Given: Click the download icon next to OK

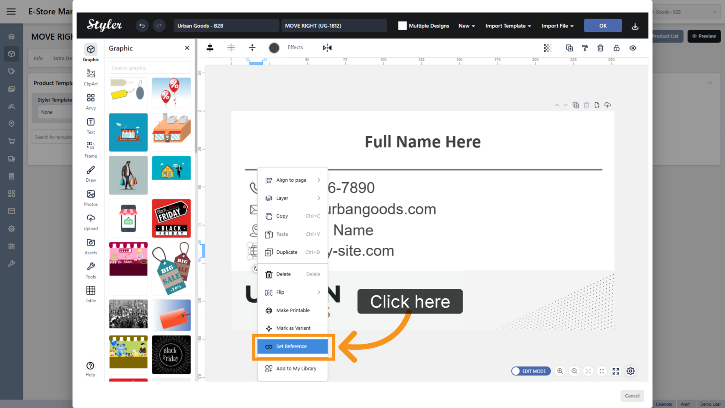Looking at the screenshot, I should pyautogui.click(x=635, y=26).
